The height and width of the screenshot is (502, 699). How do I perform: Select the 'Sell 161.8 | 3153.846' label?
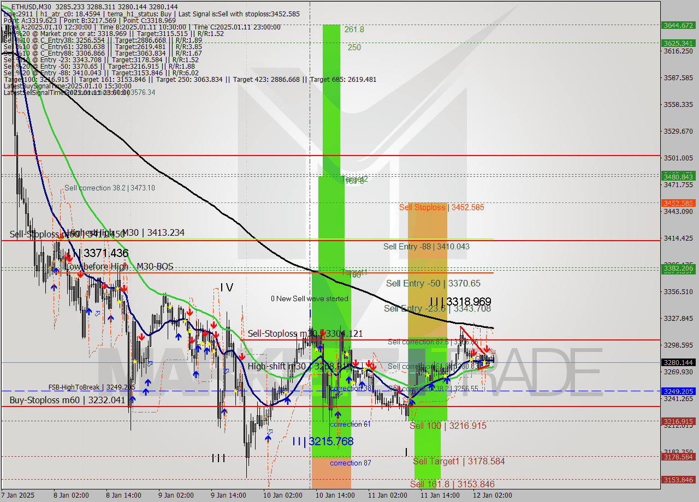tap(452, 484)
